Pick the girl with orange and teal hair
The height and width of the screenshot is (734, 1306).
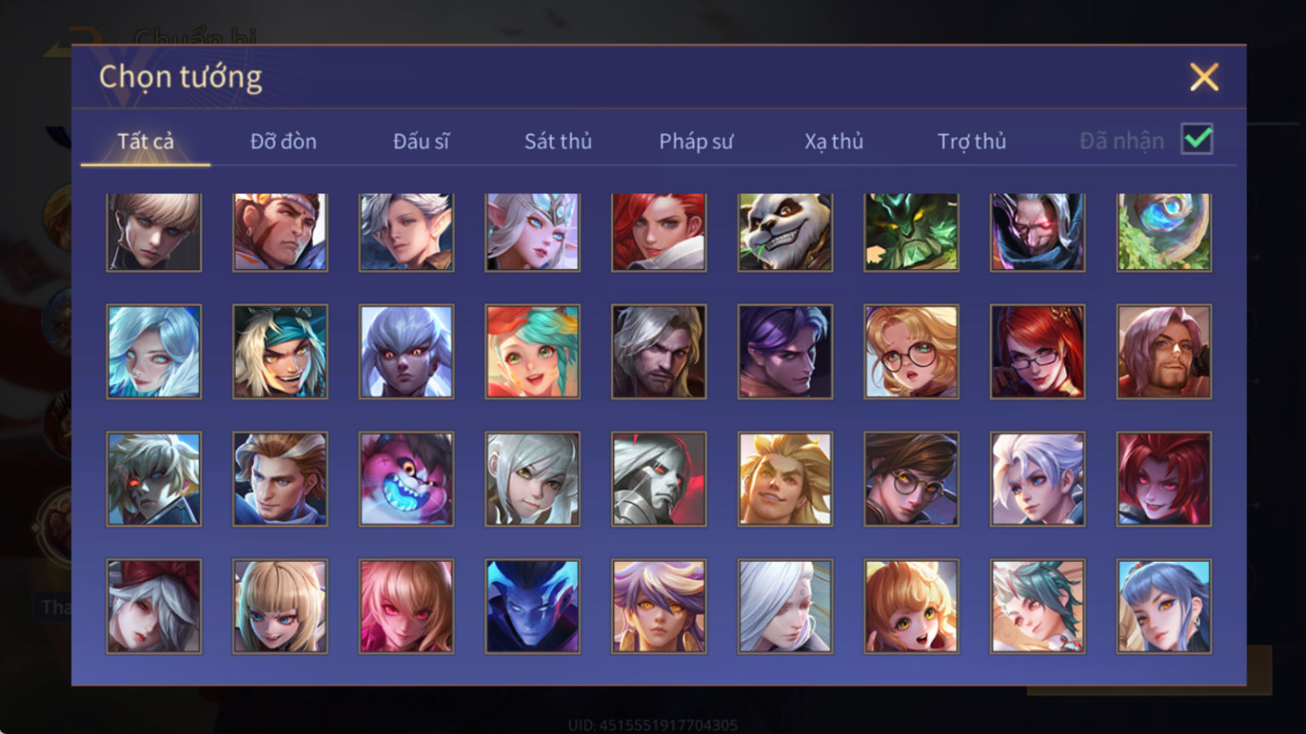(x=532, y=352)
